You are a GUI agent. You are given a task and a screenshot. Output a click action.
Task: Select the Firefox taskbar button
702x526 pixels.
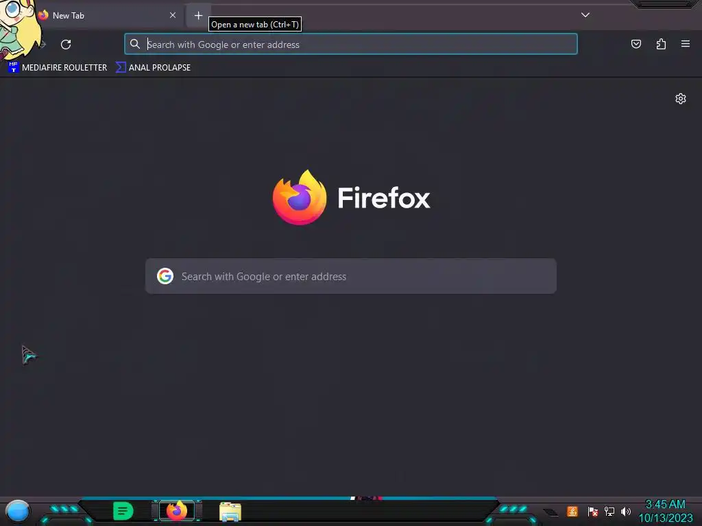pos(177,511)
